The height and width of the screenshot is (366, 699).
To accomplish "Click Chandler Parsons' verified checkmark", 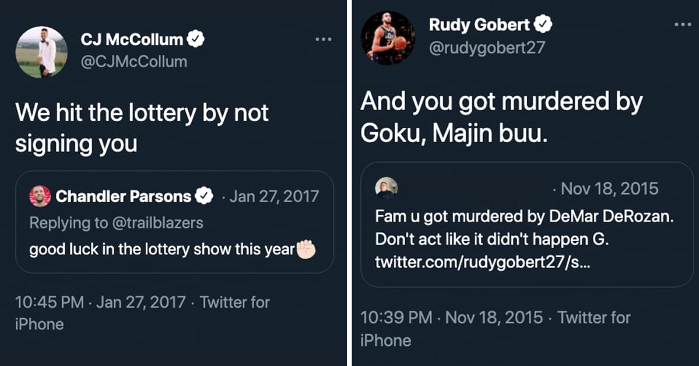I will pyautogui.click(x=203, y=196).
